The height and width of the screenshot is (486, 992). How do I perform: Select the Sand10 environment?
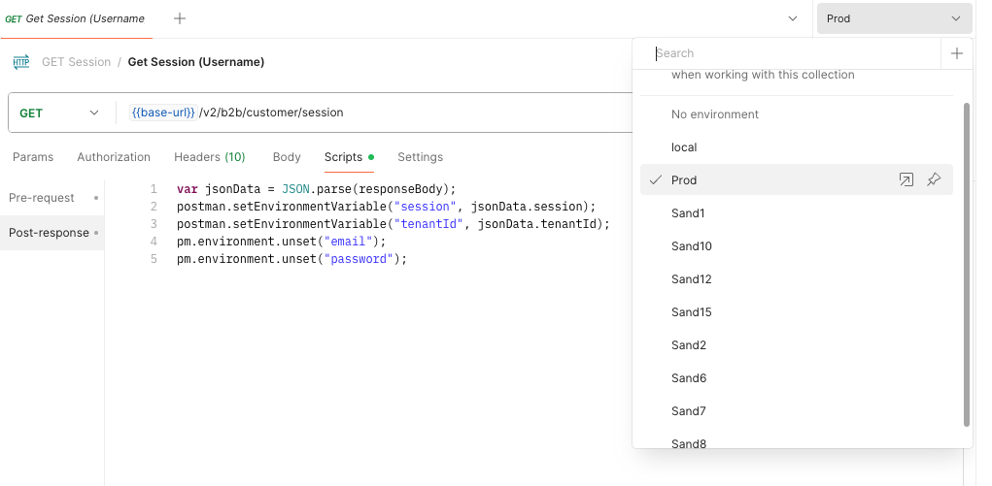797,245
